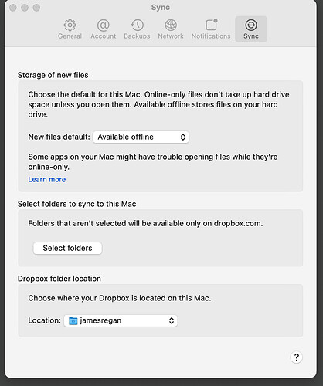This screenshot has height=386, width=323.
Task: Click the Select folders button
Action: (x=67, y=248)
